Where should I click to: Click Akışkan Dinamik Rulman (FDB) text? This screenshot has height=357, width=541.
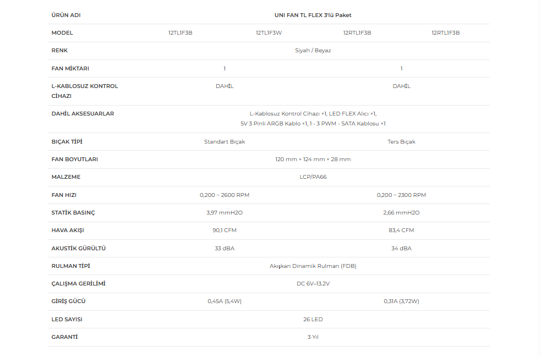point(313,266)
